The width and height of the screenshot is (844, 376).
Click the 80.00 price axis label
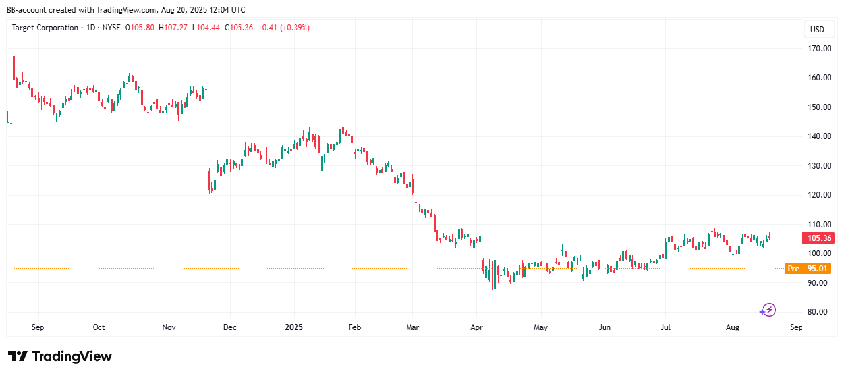[x=819, y=312]
